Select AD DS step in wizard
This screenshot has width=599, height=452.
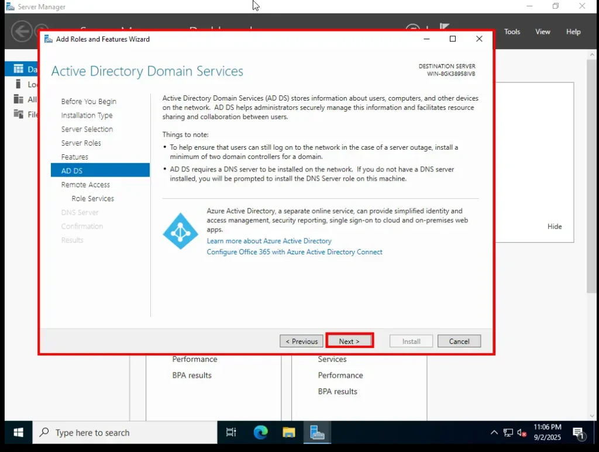pos(100,170)
